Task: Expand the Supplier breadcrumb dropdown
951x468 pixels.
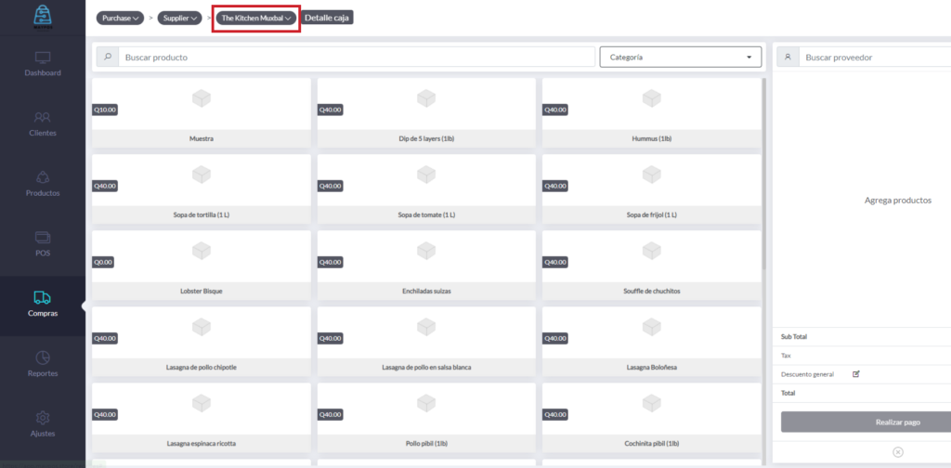Action: point(180,18)
